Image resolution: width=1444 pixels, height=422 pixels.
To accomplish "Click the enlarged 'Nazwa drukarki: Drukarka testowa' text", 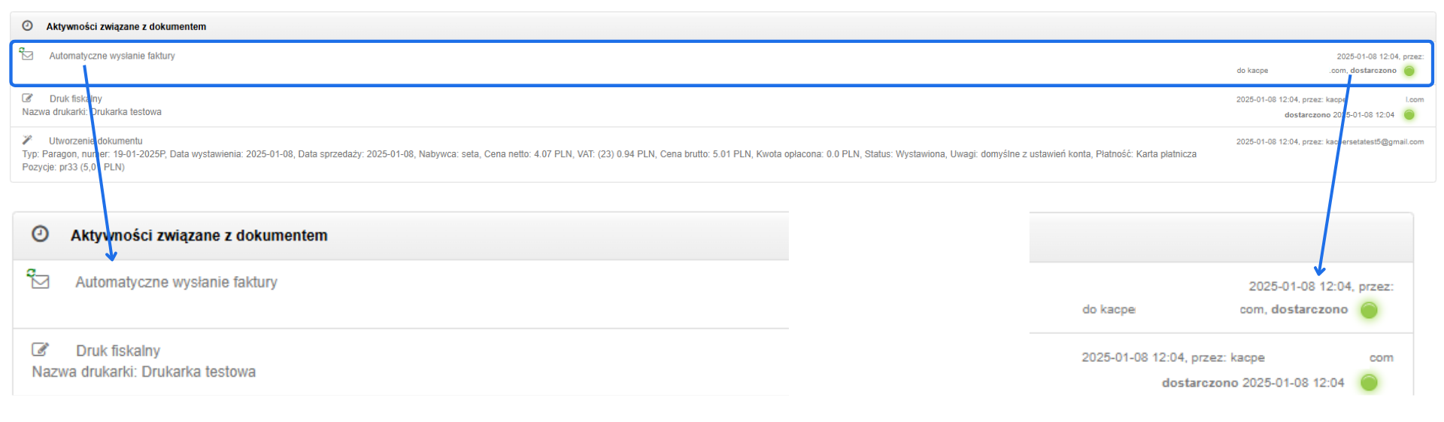I will [x=144, y=372].
